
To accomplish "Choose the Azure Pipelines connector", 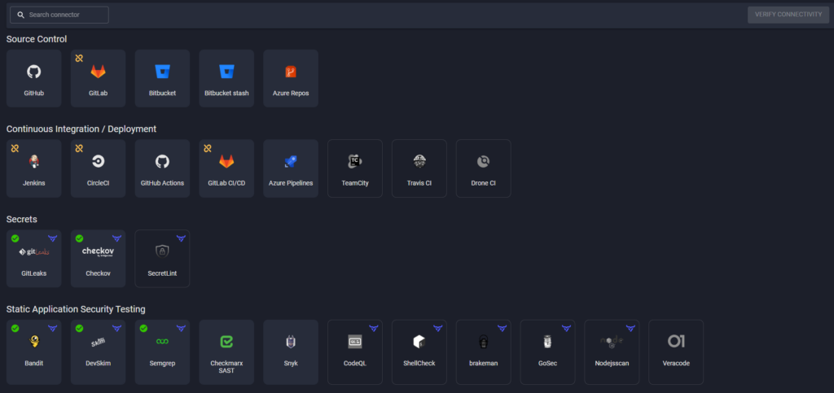I will 291,168.
